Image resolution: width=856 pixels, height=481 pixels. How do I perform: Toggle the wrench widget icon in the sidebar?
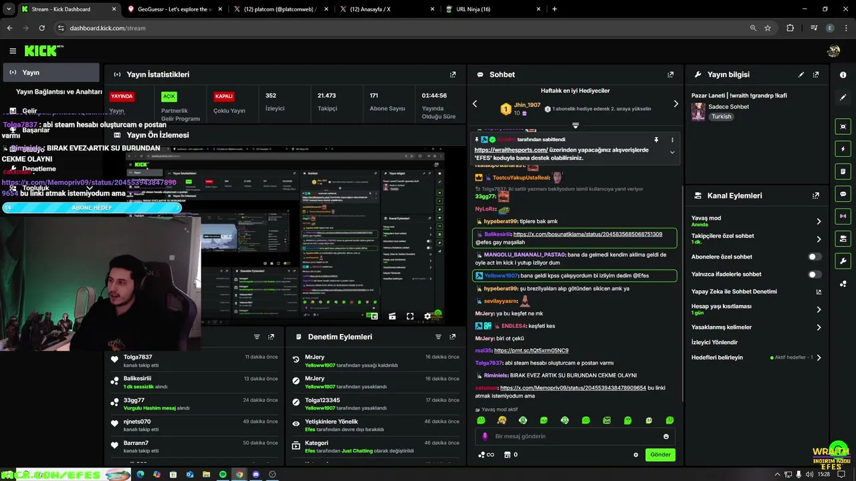click(843, 261)
